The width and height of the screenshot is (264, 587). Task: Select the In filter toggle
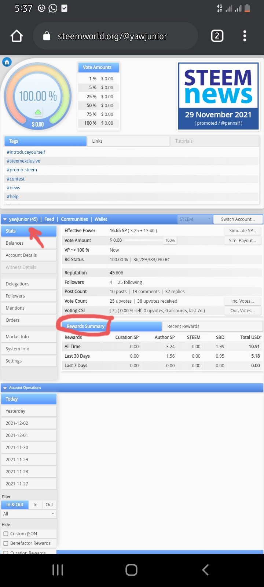[35, 504]
